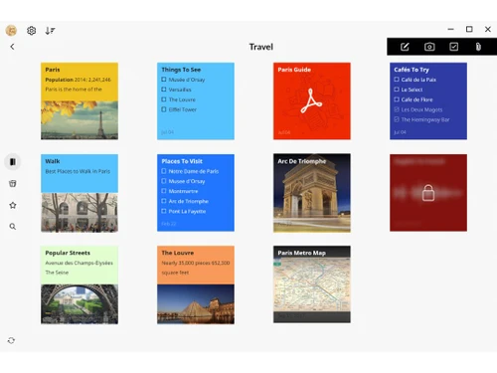Viewport: 497px width, 373px height.
Task: Minimize the Notebook window
Action: [451, 29]
